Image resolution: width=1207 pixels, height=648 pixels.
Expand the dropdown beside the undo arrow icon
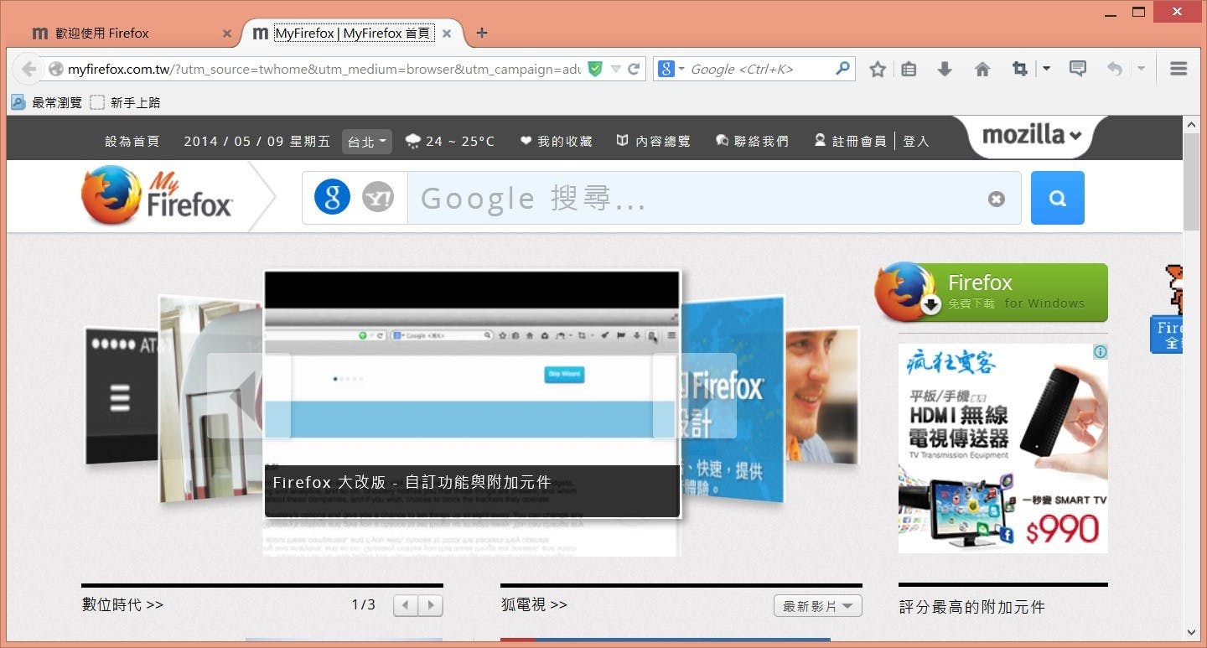click(1141, 69)
